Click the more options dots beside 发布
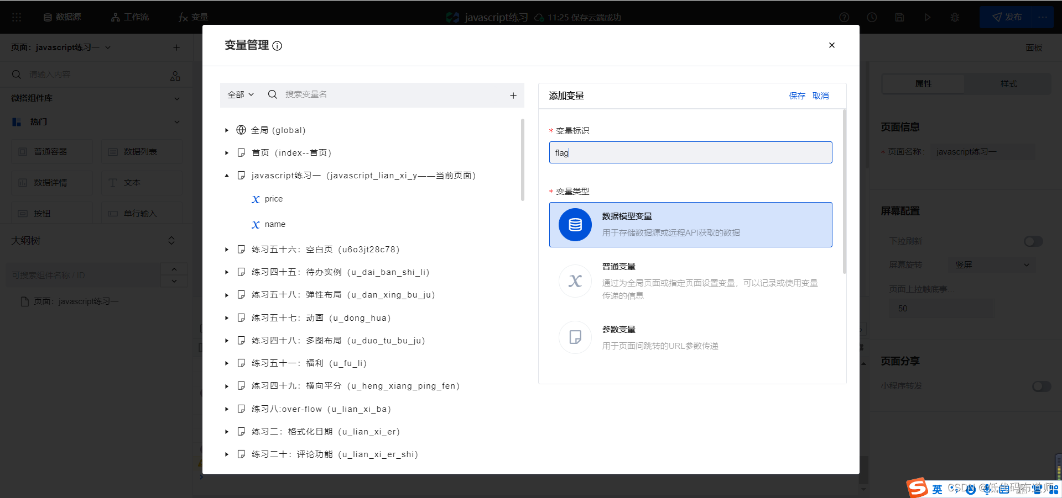 click(1043, 17)
